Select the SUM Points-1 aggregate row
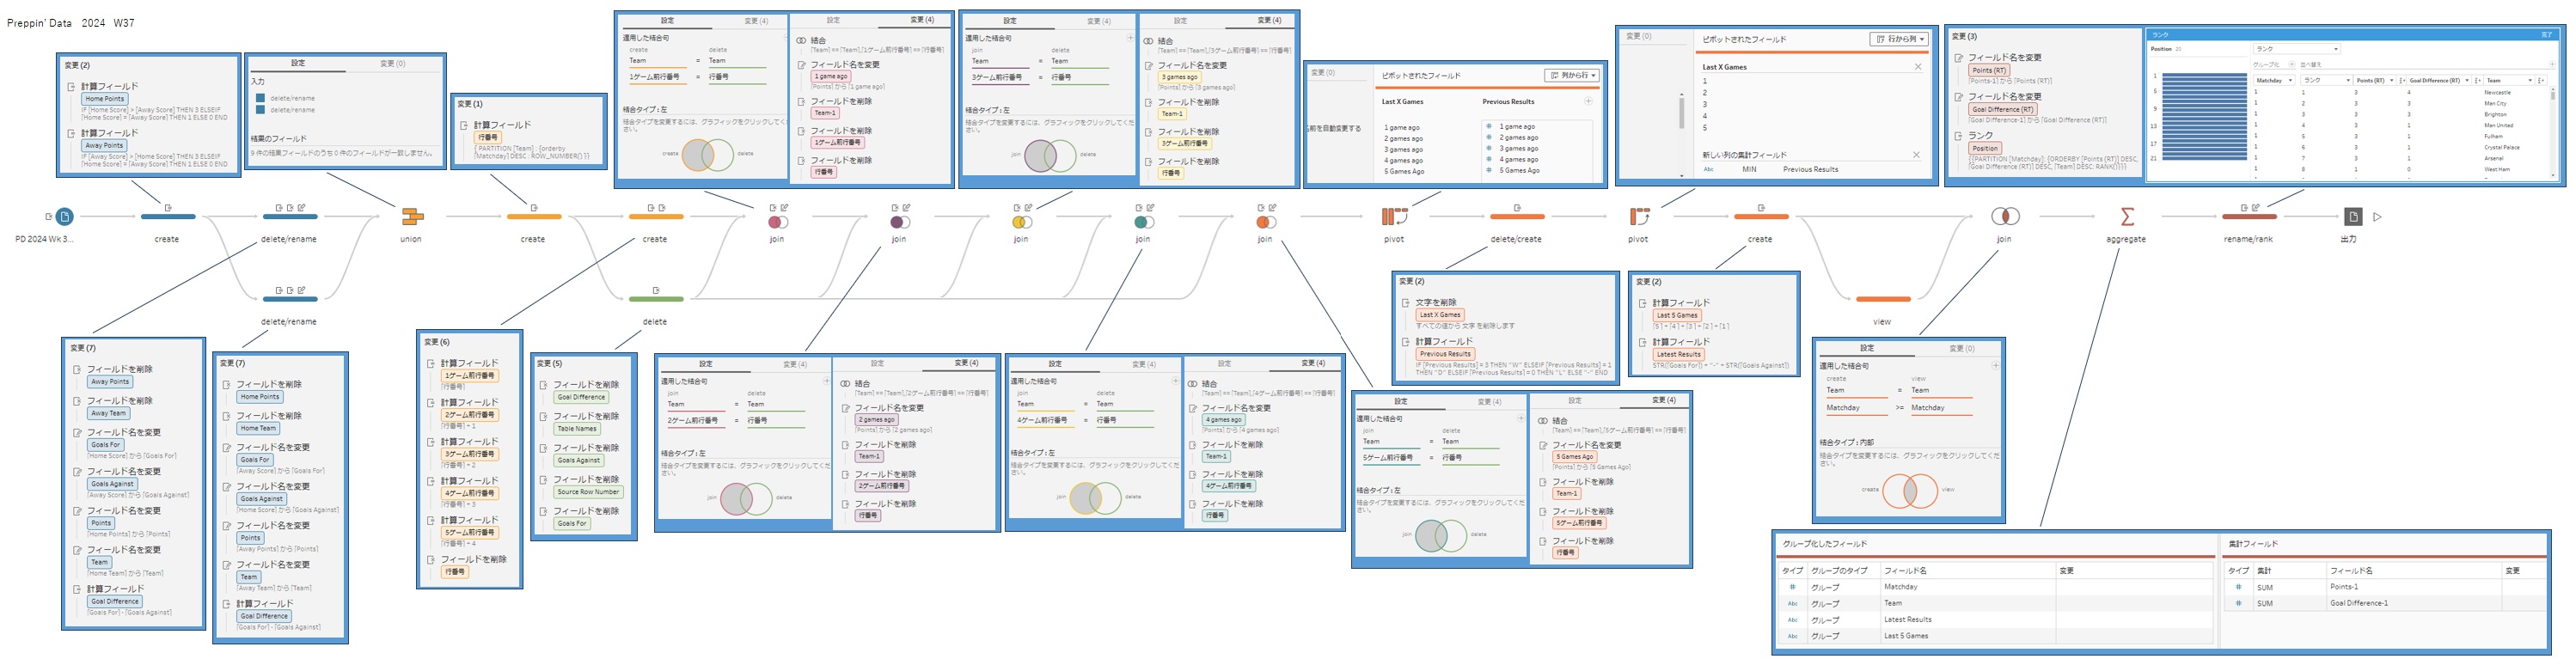 (2385, 587)
